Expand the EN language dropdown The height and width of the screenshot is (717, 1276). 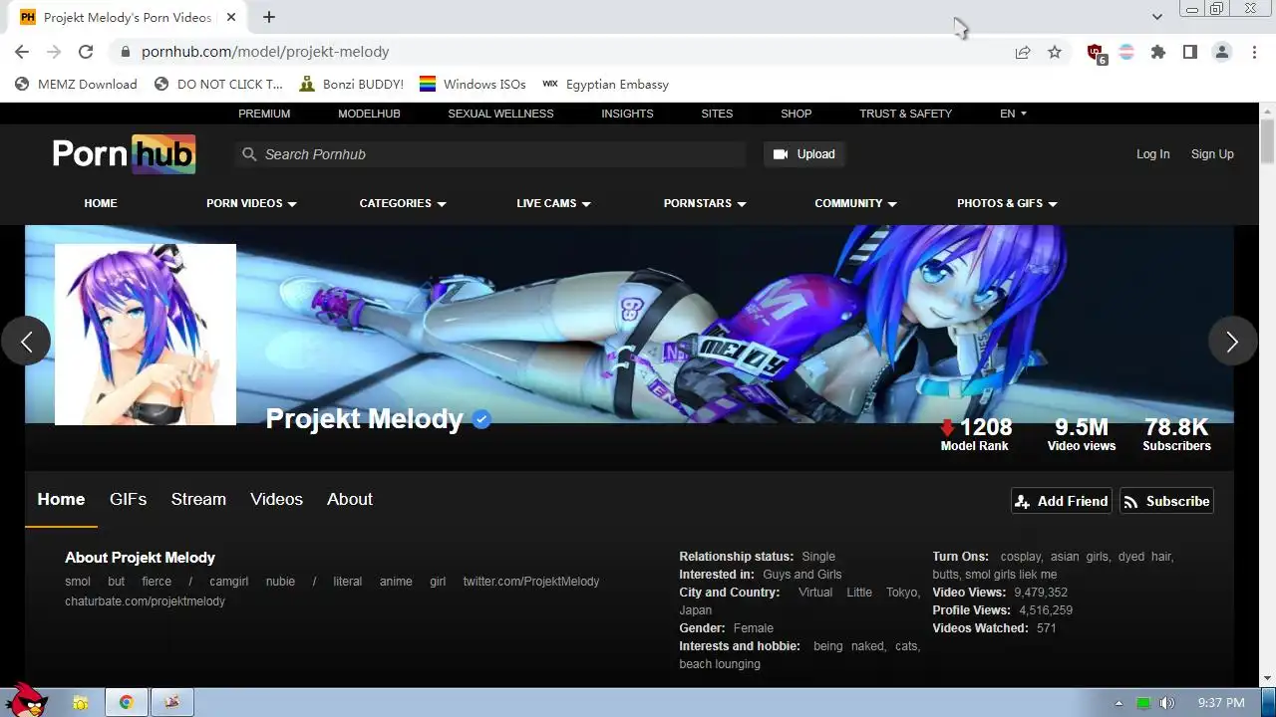pos(1013,114)
